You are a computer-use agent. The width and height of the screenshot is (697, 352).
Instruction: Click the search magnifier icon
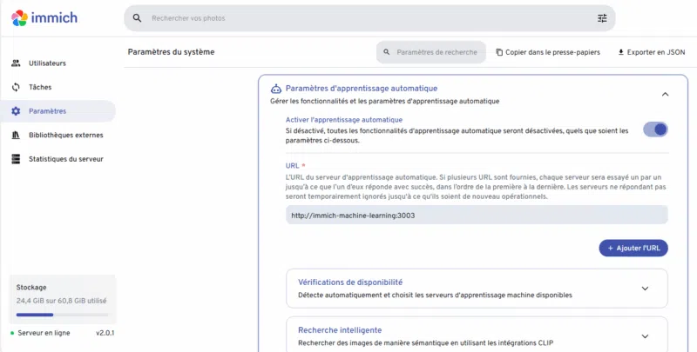click(137, 18)
